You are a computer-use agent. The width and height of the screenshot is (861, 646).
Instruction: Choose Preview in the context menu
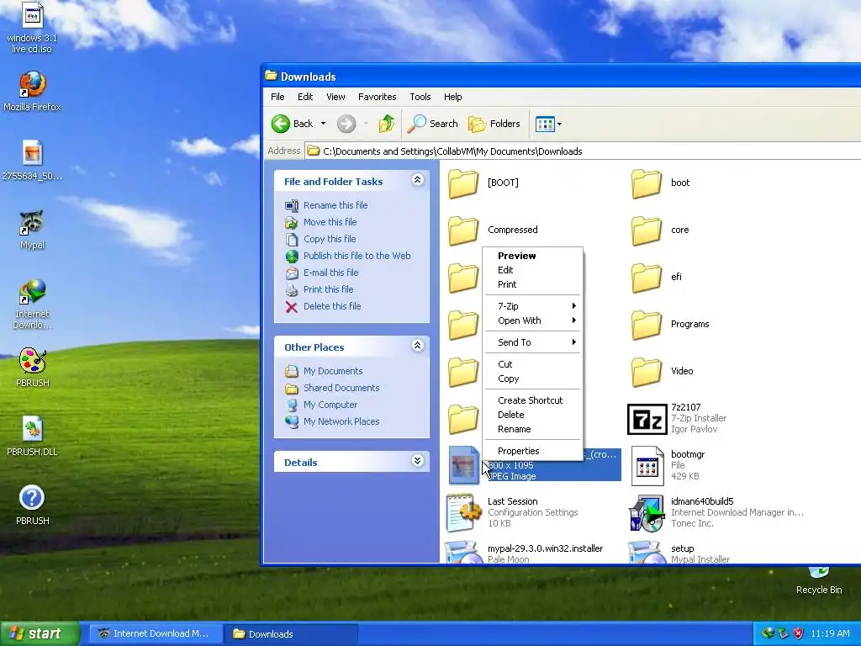(532, 256)
